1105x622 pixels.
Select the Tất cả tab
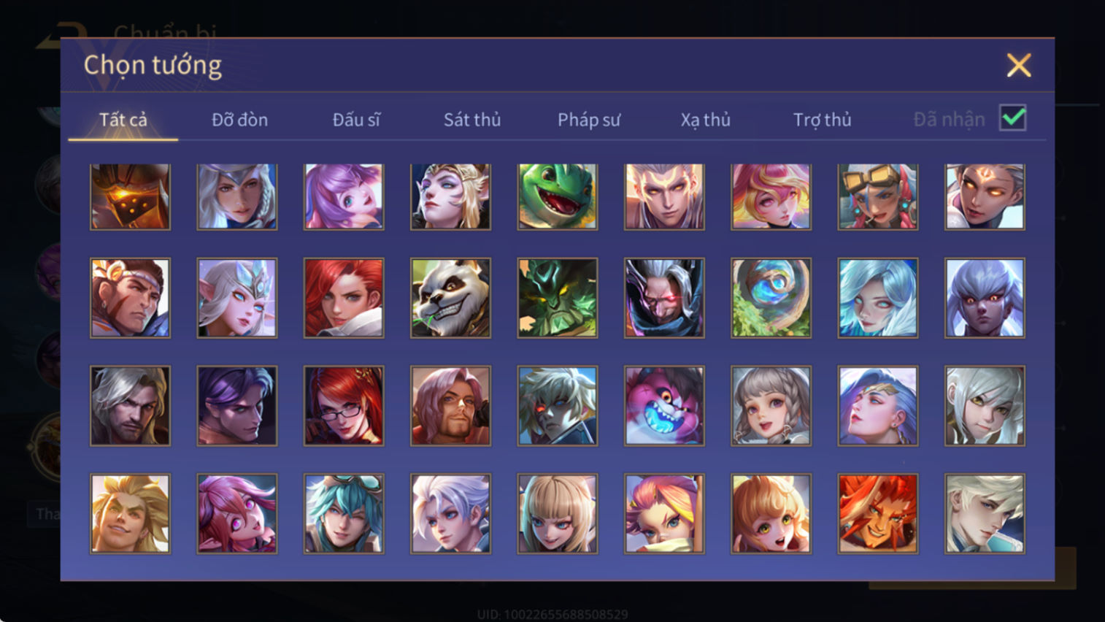[x=123, y=120]
